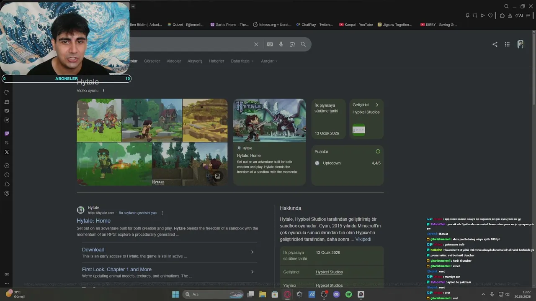The image size is (536, 301).
Task: Click the Puanlar info icon
Action: tap(378, 151)
